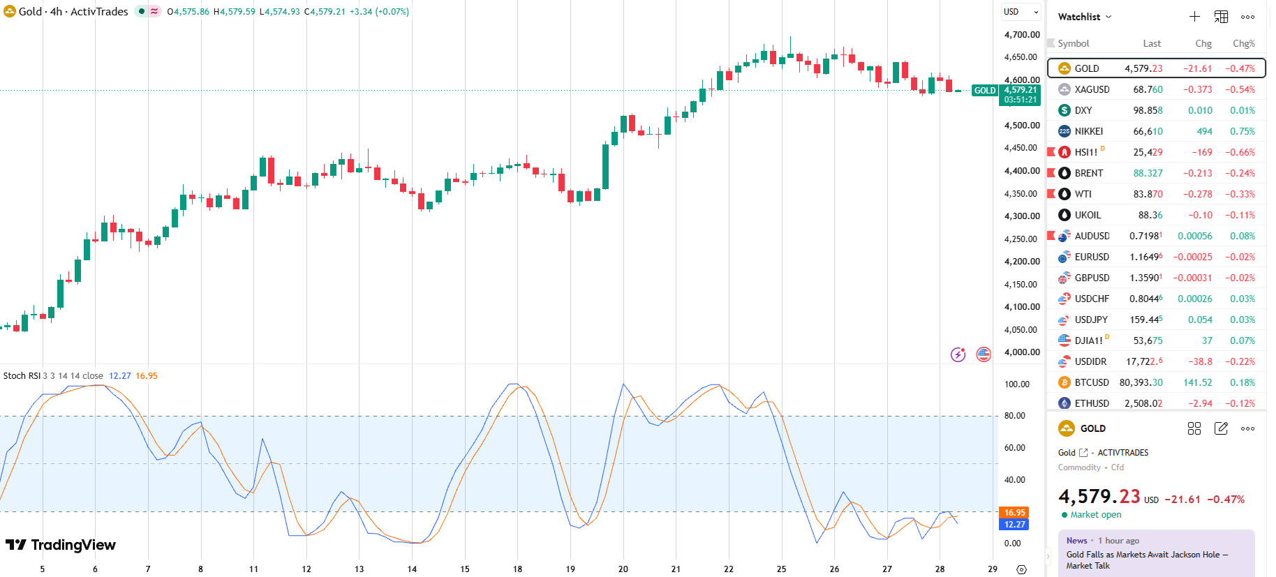This screenshot has width=1276, height=577.
Task: Open the USD currency dropdown
Action: pos(1021,12)
